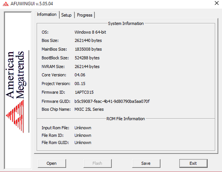Click the 'Firmware GUID:' label
Image resolution: width=222 pixels, height=172 pixels.
(56, 101)
